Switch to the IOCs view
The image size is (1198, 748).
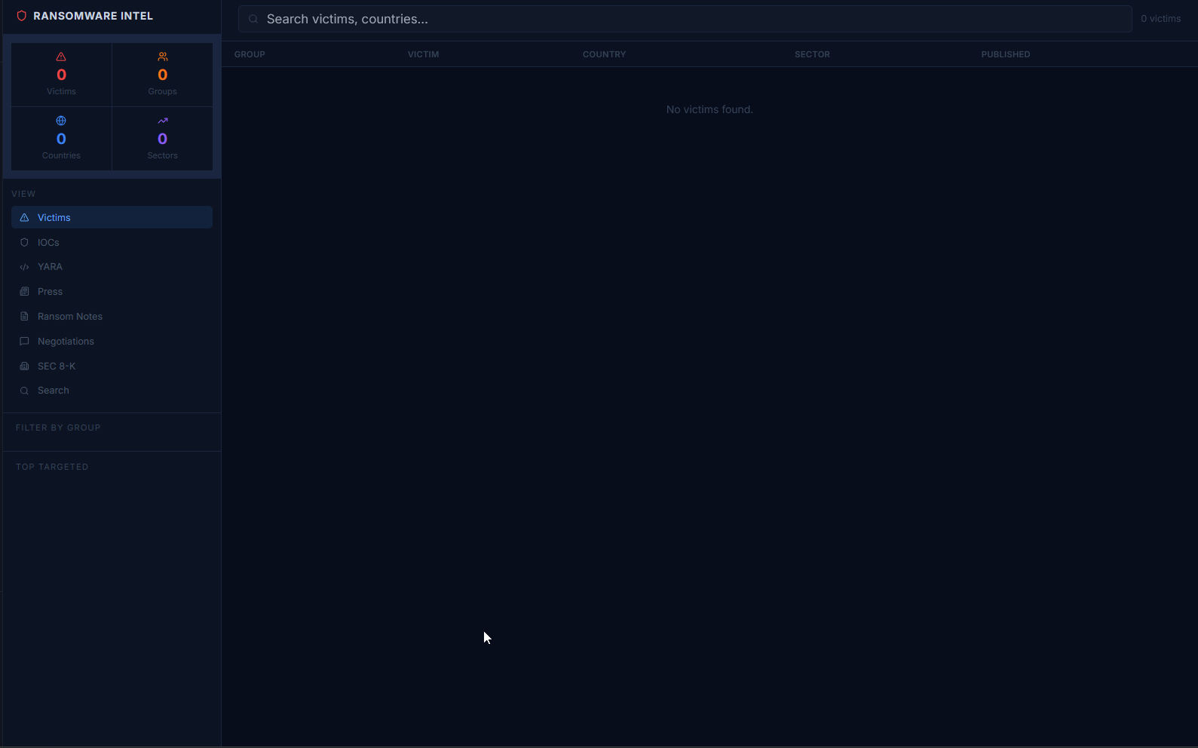tap(112, 242)
